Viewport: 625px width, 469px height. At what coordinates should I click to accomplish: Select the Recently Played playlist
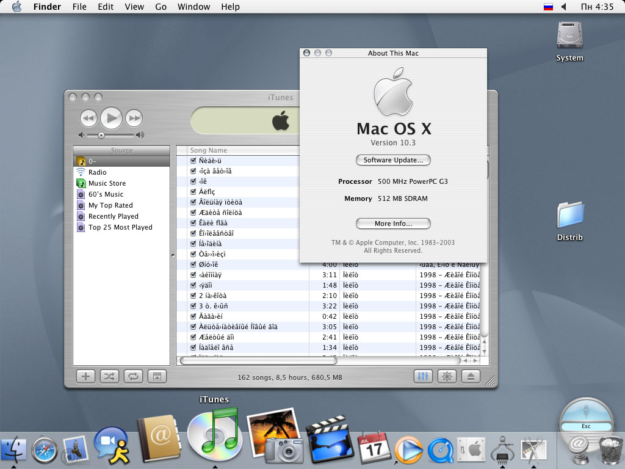click(121, 216)
